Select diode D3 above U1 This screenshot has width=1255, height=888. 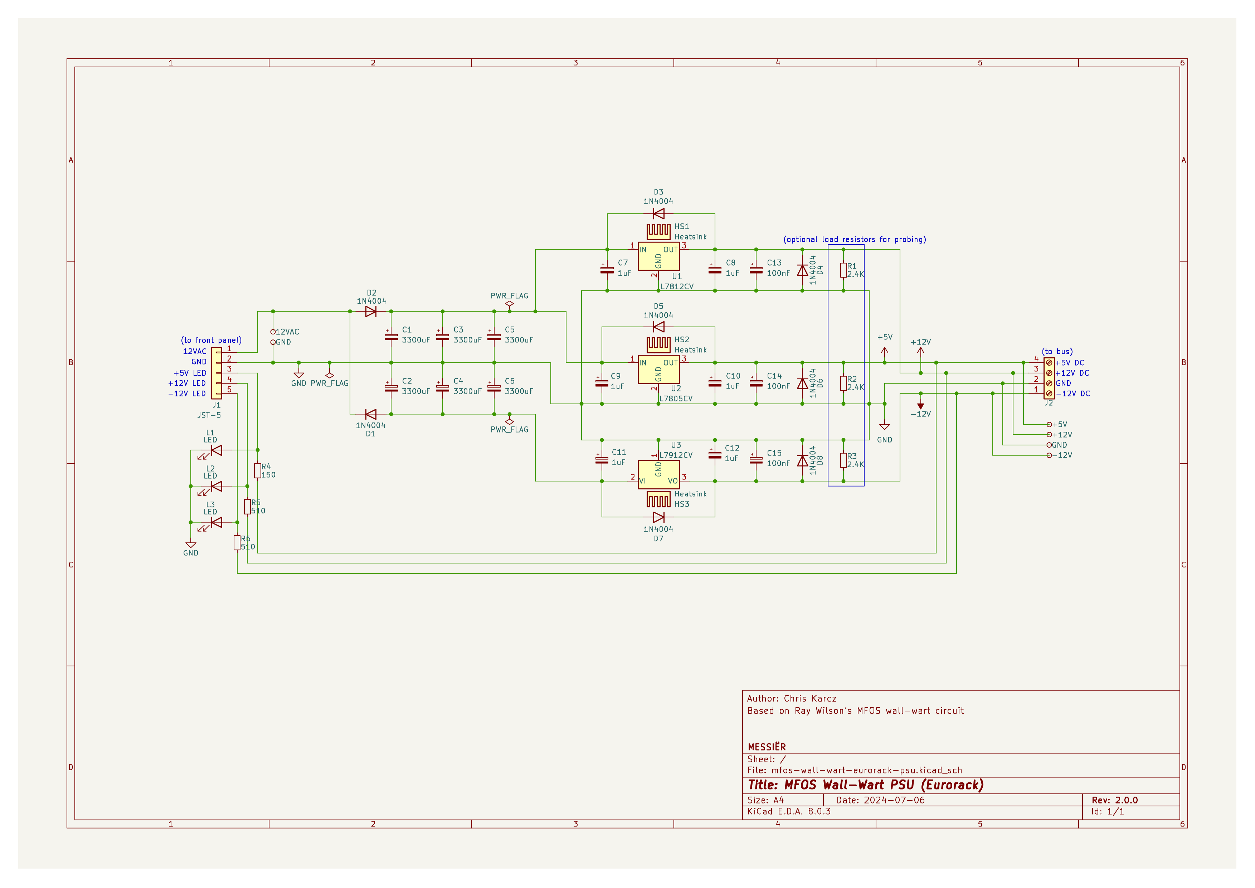coord(659,213)
